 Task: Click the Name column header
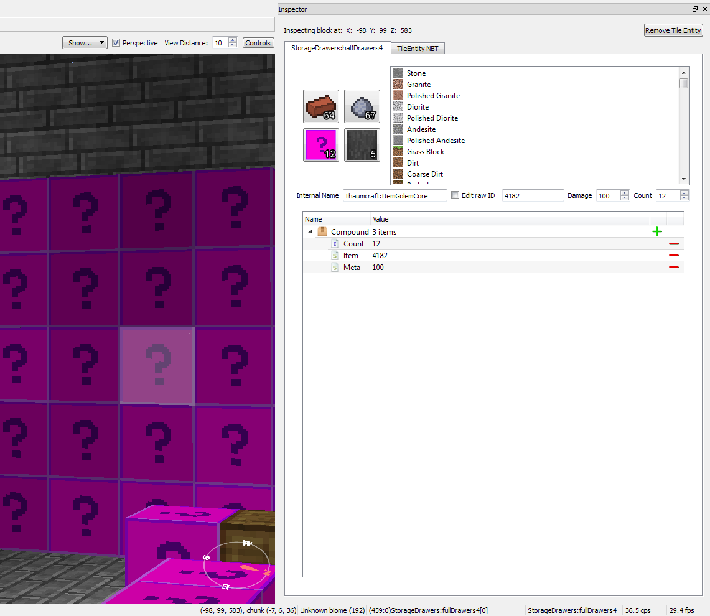tap(337, 219)
